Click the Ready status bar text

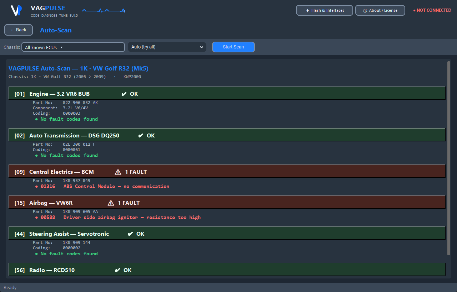[10, 288]
